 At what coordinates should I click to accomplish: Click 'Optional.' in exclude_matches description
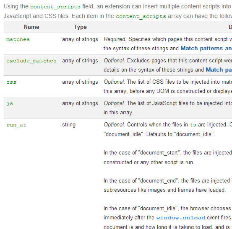pyautogui.click(x=115, y=61)
